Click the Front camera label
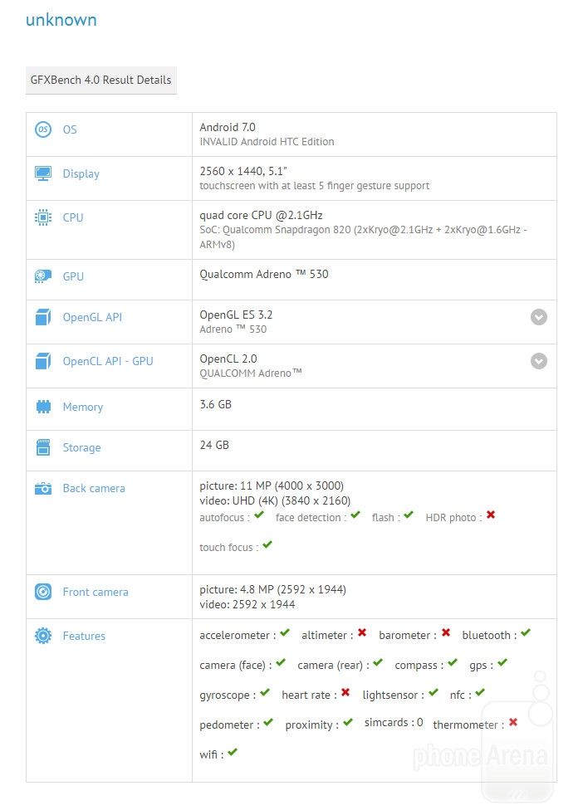This screenshot has height=810, width=583. [x=96, y=592]
